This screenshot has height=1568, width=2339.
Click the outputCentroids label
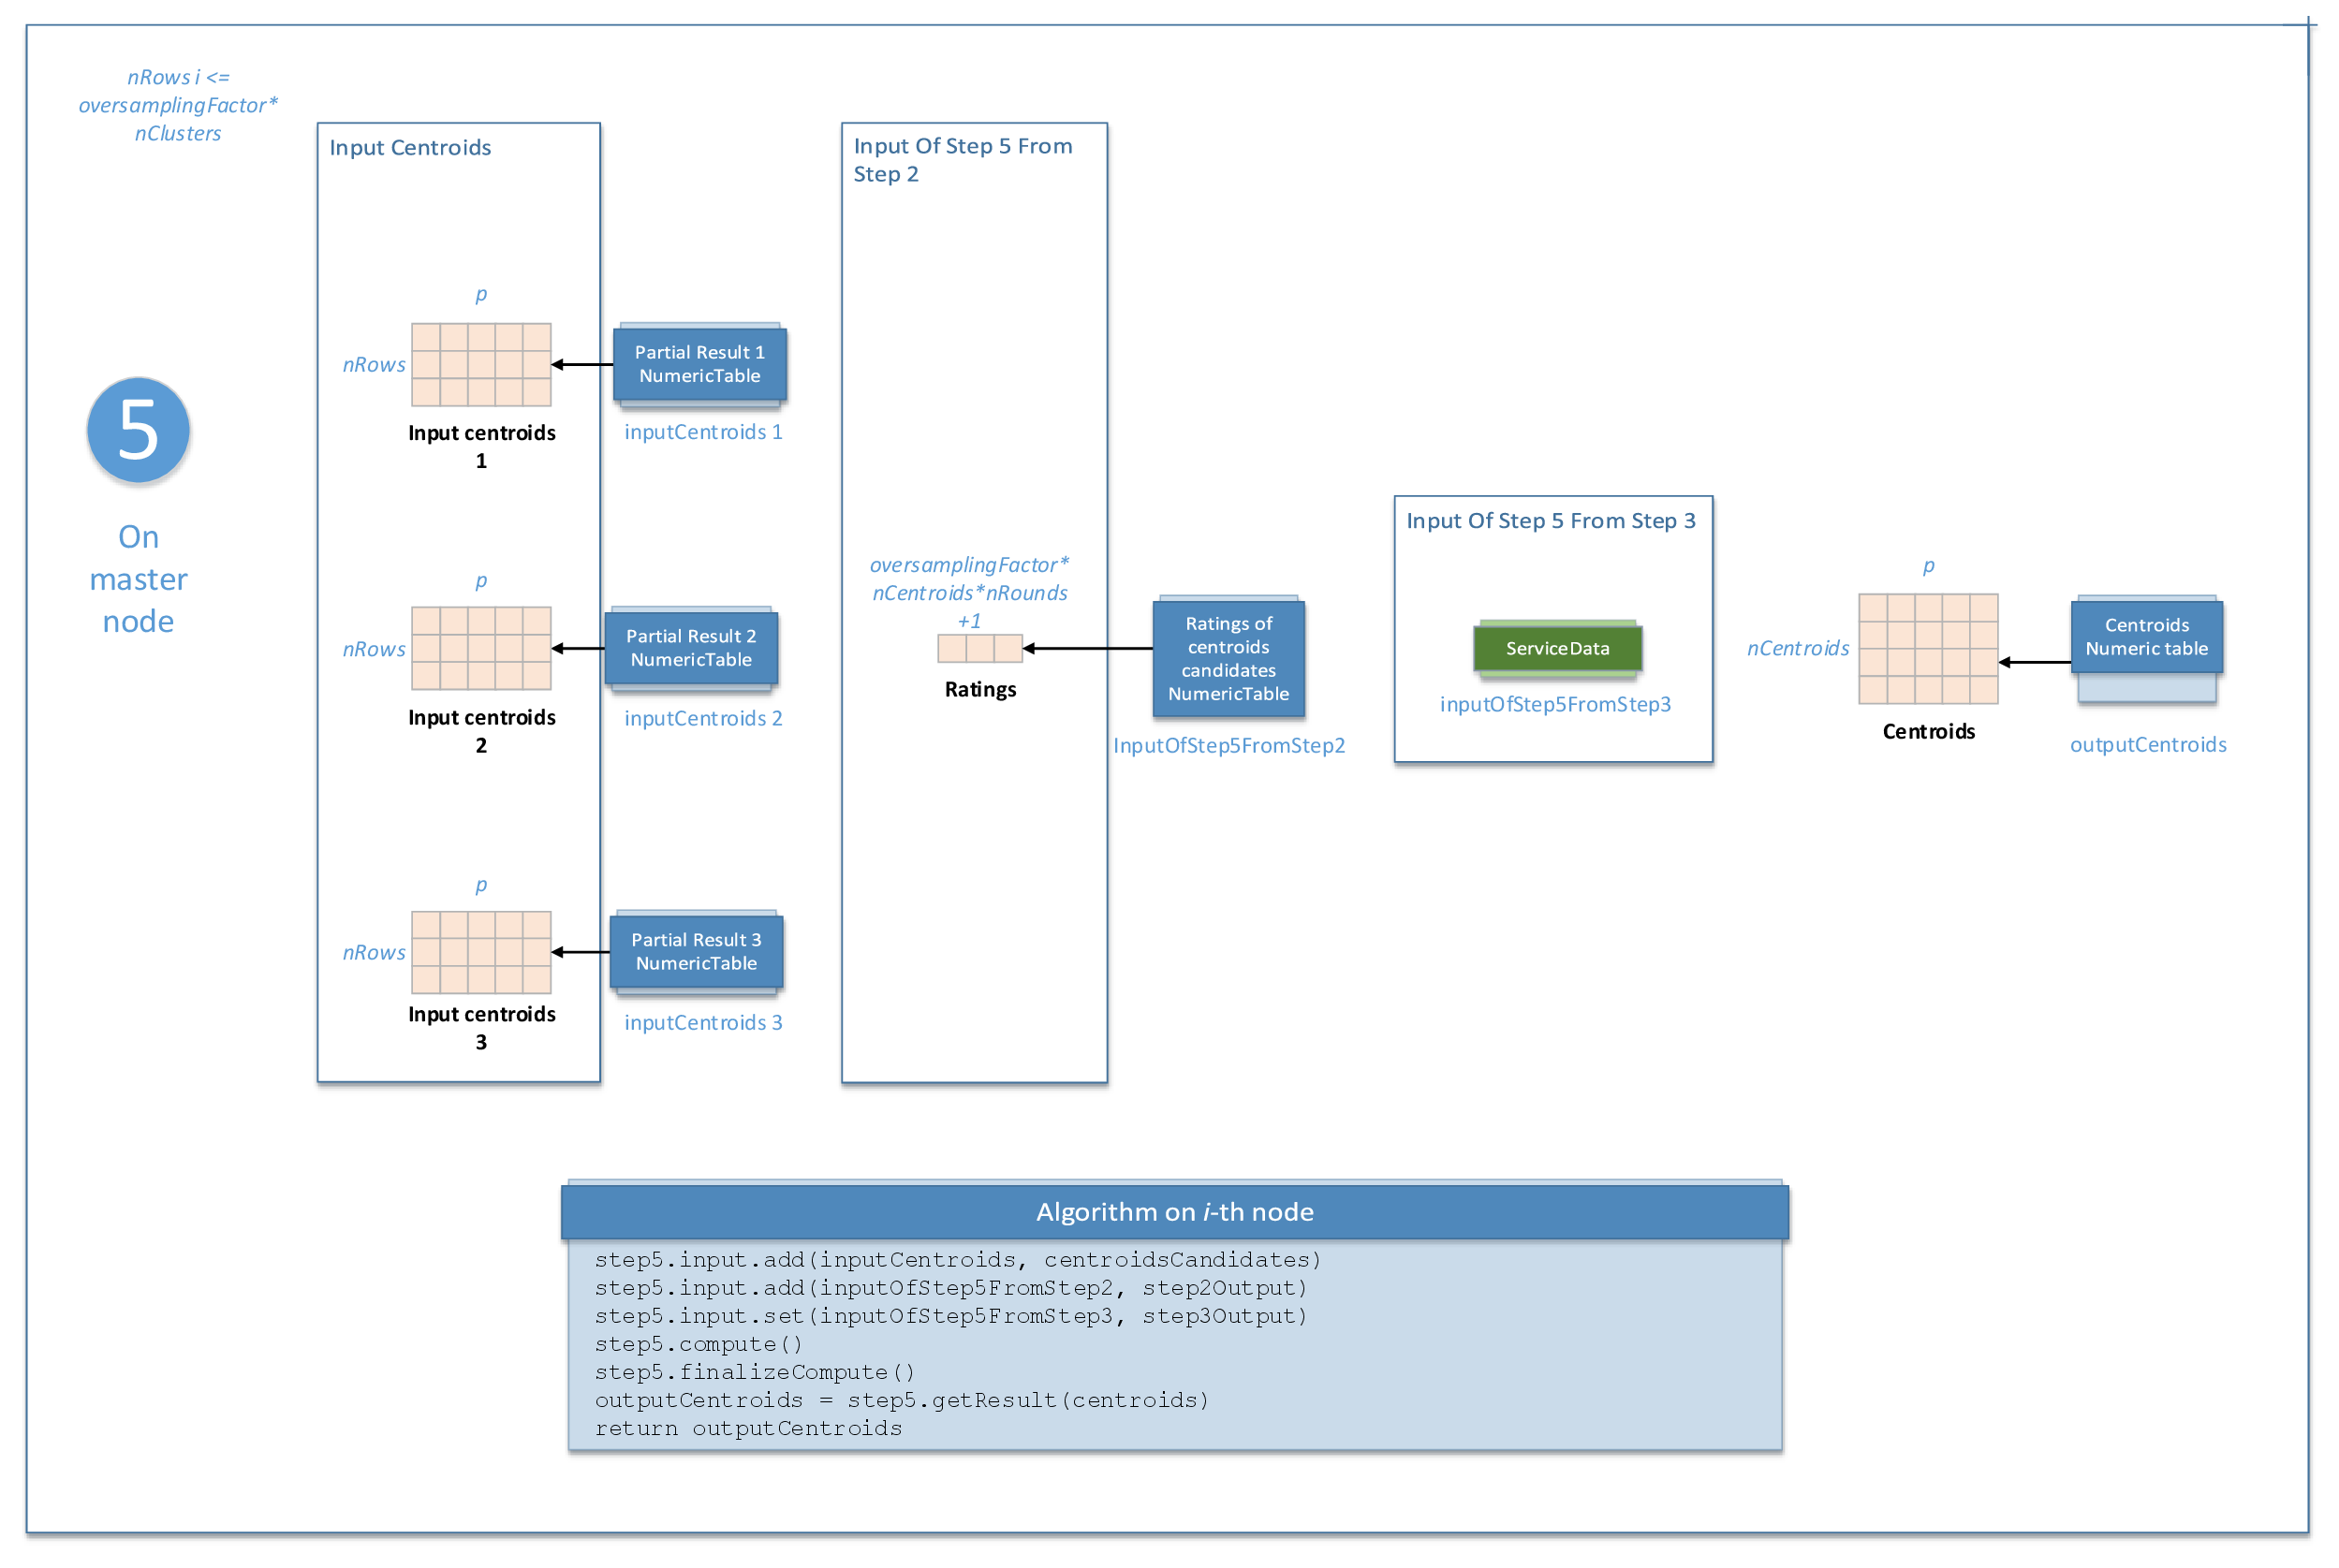click(2147, 744)
